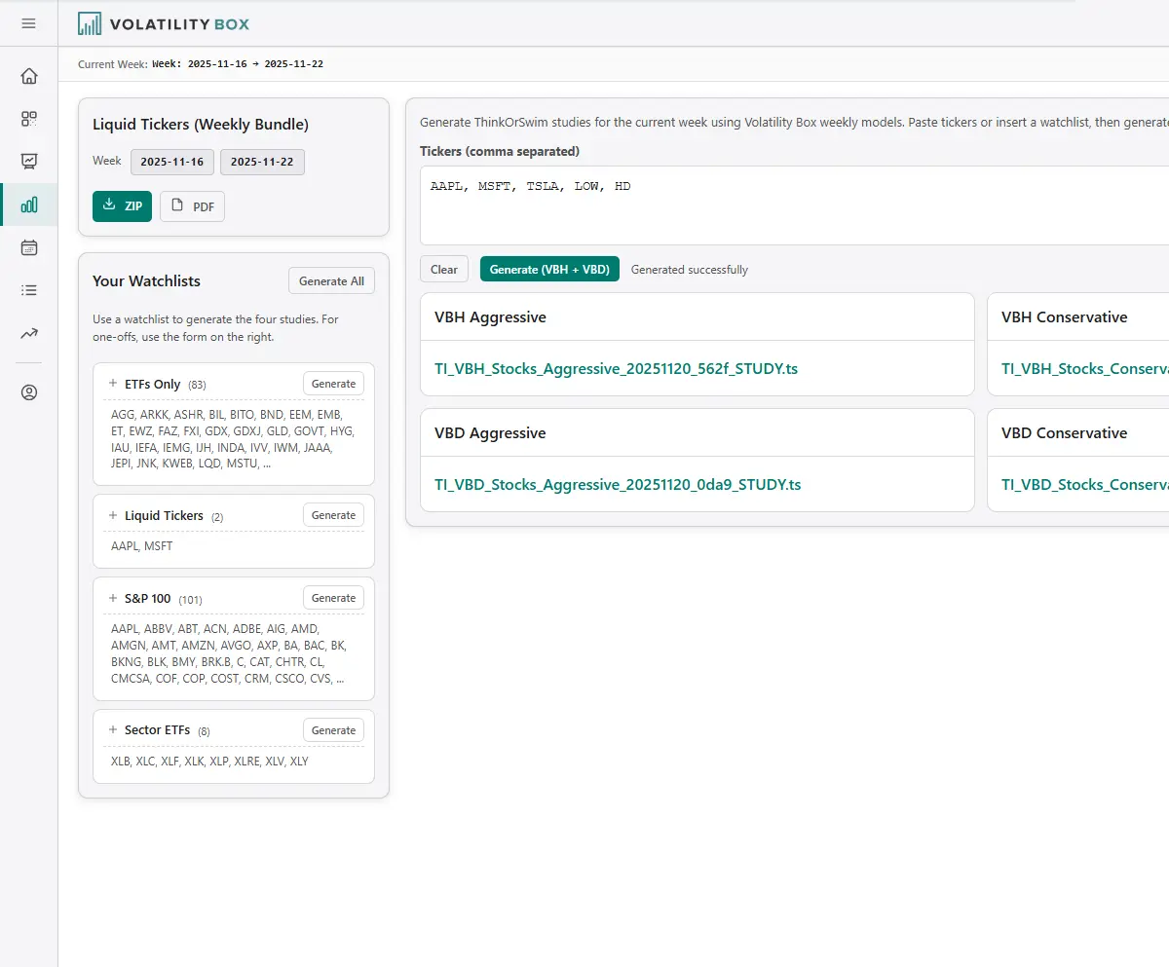Select the bar chart sidebar icon
Image resolution: width=1169 pixels, height=967 pixels.
pyautogui.click(x=29, y=205)
